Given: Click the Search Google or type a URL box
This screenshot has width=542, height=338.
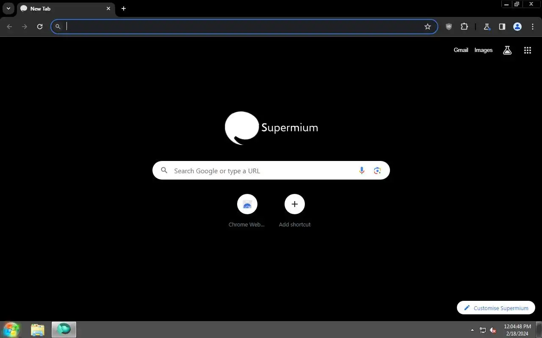Looking at the screenshot, I should (x=271, y=170).
